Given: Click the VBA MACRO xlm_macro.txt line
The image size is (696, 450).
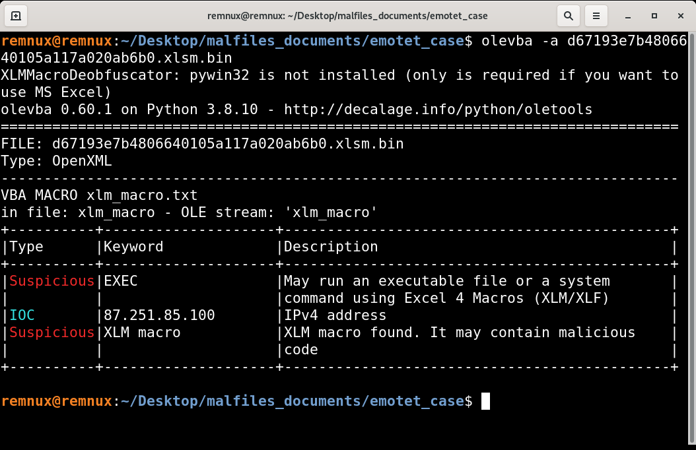Looking at the screenshot, I should [99, 195].
